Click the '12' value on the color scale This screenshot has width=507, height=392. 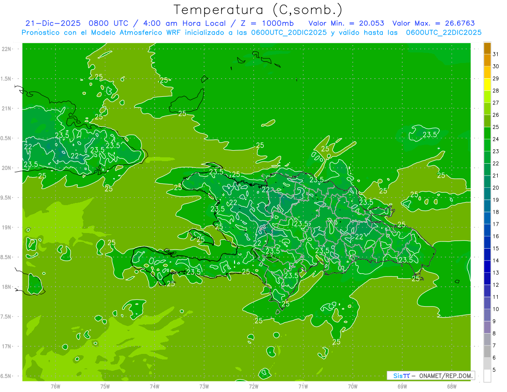[x=496, y=285]
